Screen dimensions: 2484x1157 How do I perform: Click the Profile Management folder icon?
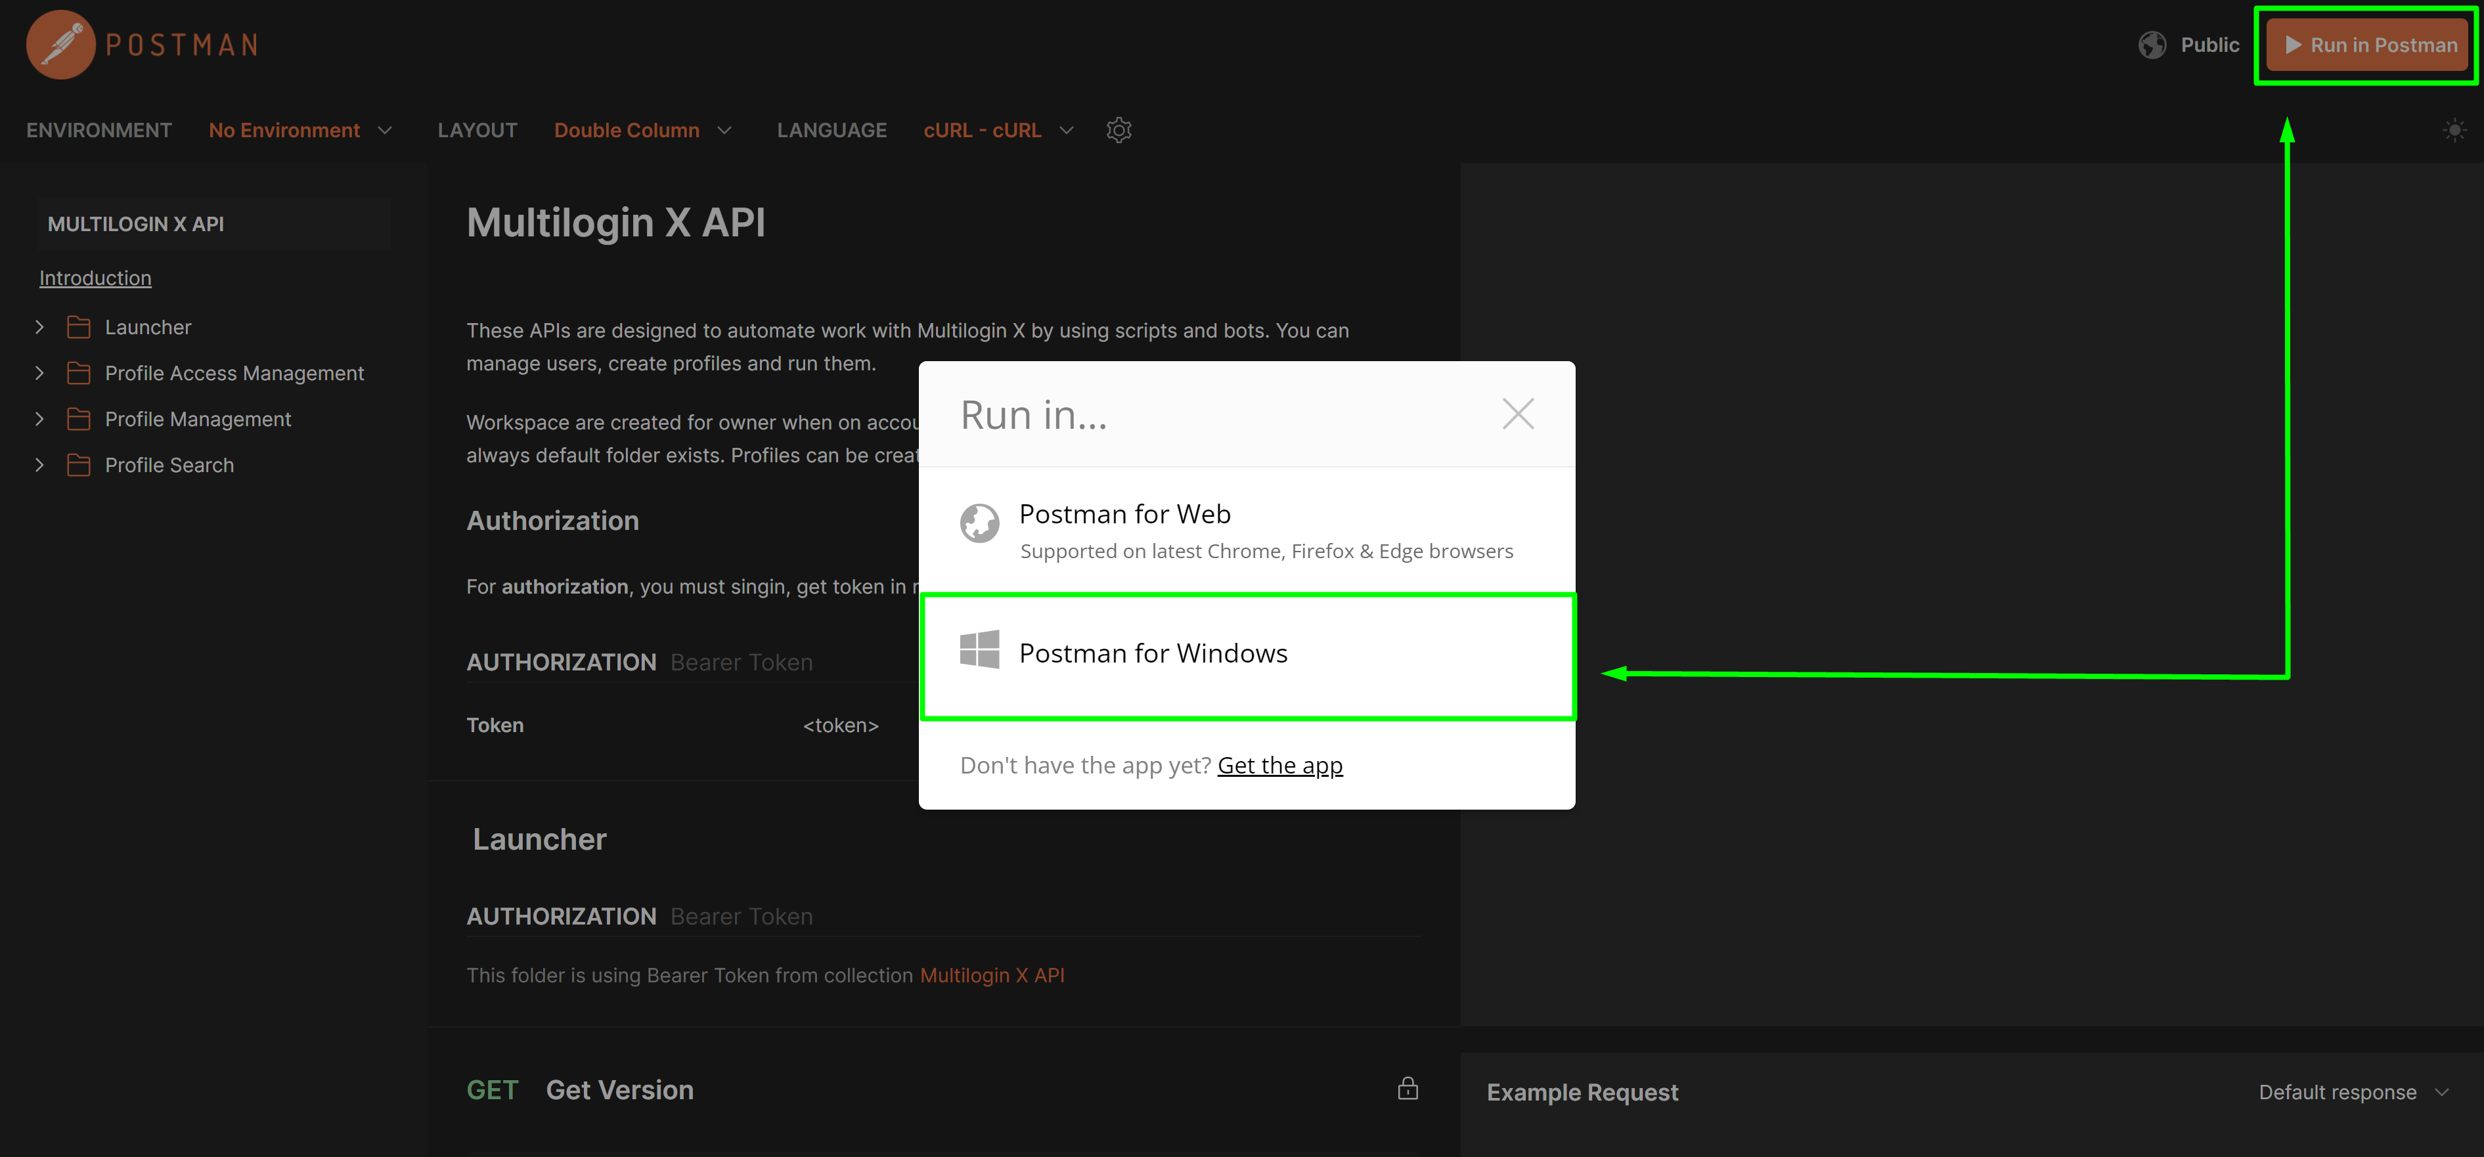pyautogui.click(x=79, y=420)
